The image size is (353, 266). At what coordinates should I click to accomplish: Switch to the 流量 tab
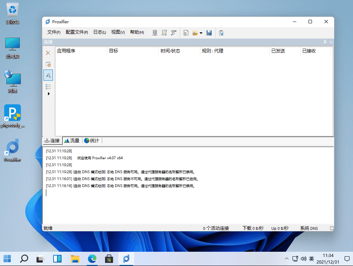[72, 141]
